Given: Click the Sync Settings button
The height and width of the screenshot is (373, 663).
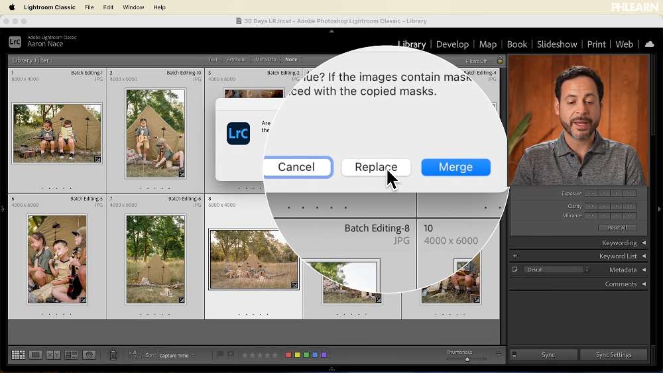Looking at the screenshot, I should [613, 355].
